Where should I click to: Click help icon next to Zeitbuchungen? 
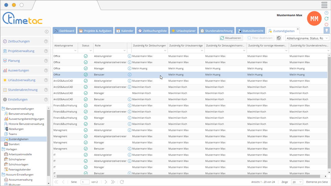[46, 42]
